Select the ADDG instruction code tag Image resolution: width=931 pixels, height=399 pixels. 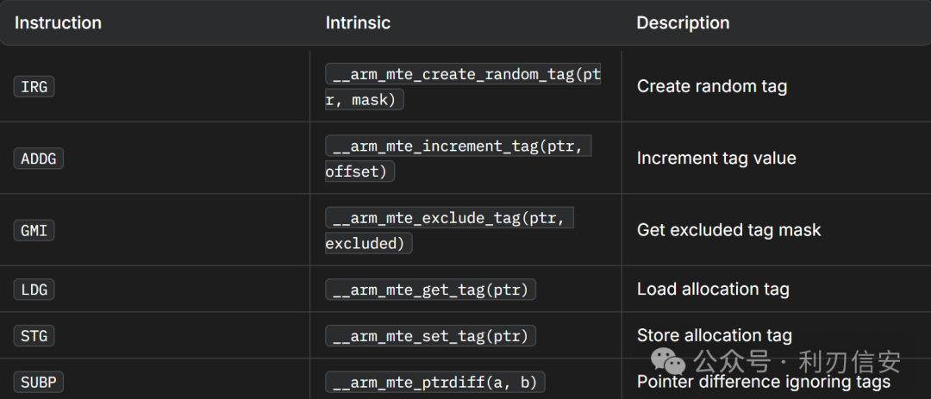39,159
